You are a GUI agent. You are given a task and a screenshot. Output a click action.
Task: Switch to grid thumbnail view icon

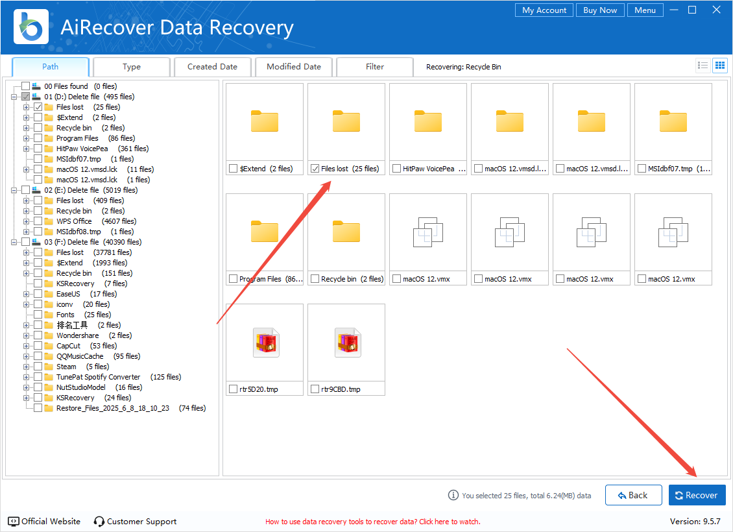(x=719, y=66)
